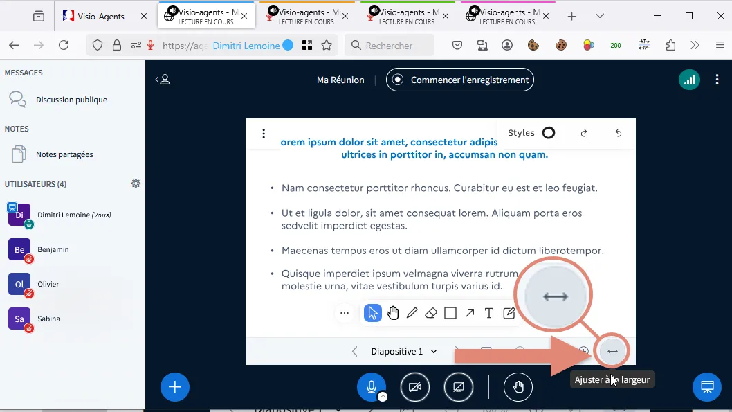732x412 pixels.
Task: Switch to the green-marked Visio-agents tab
Action: click(407, 16)
